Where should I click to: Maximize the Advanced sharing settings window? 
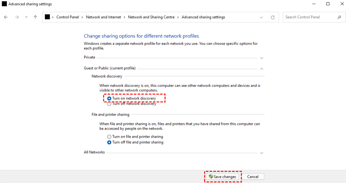[x=328, y=4]
